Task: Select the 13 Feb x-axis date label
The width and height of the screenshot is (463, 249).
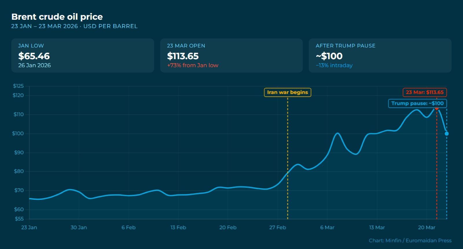Action: click(178, 228)
